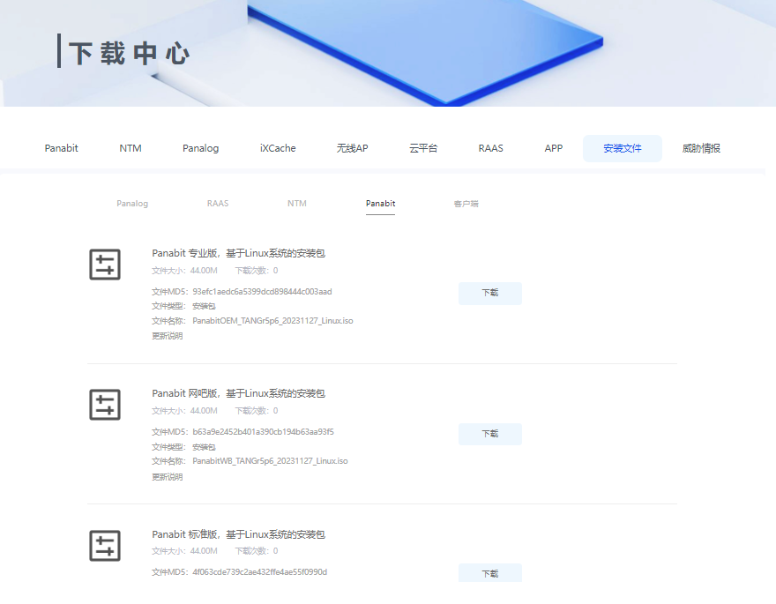Switch to the 客户端 sub-tab
This screenshot has height=604, width=776.
click(x=466, y=203)
